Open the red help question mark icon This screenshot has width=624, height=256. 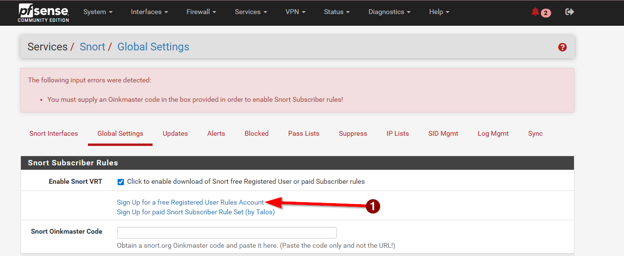[x=562, y=47]
